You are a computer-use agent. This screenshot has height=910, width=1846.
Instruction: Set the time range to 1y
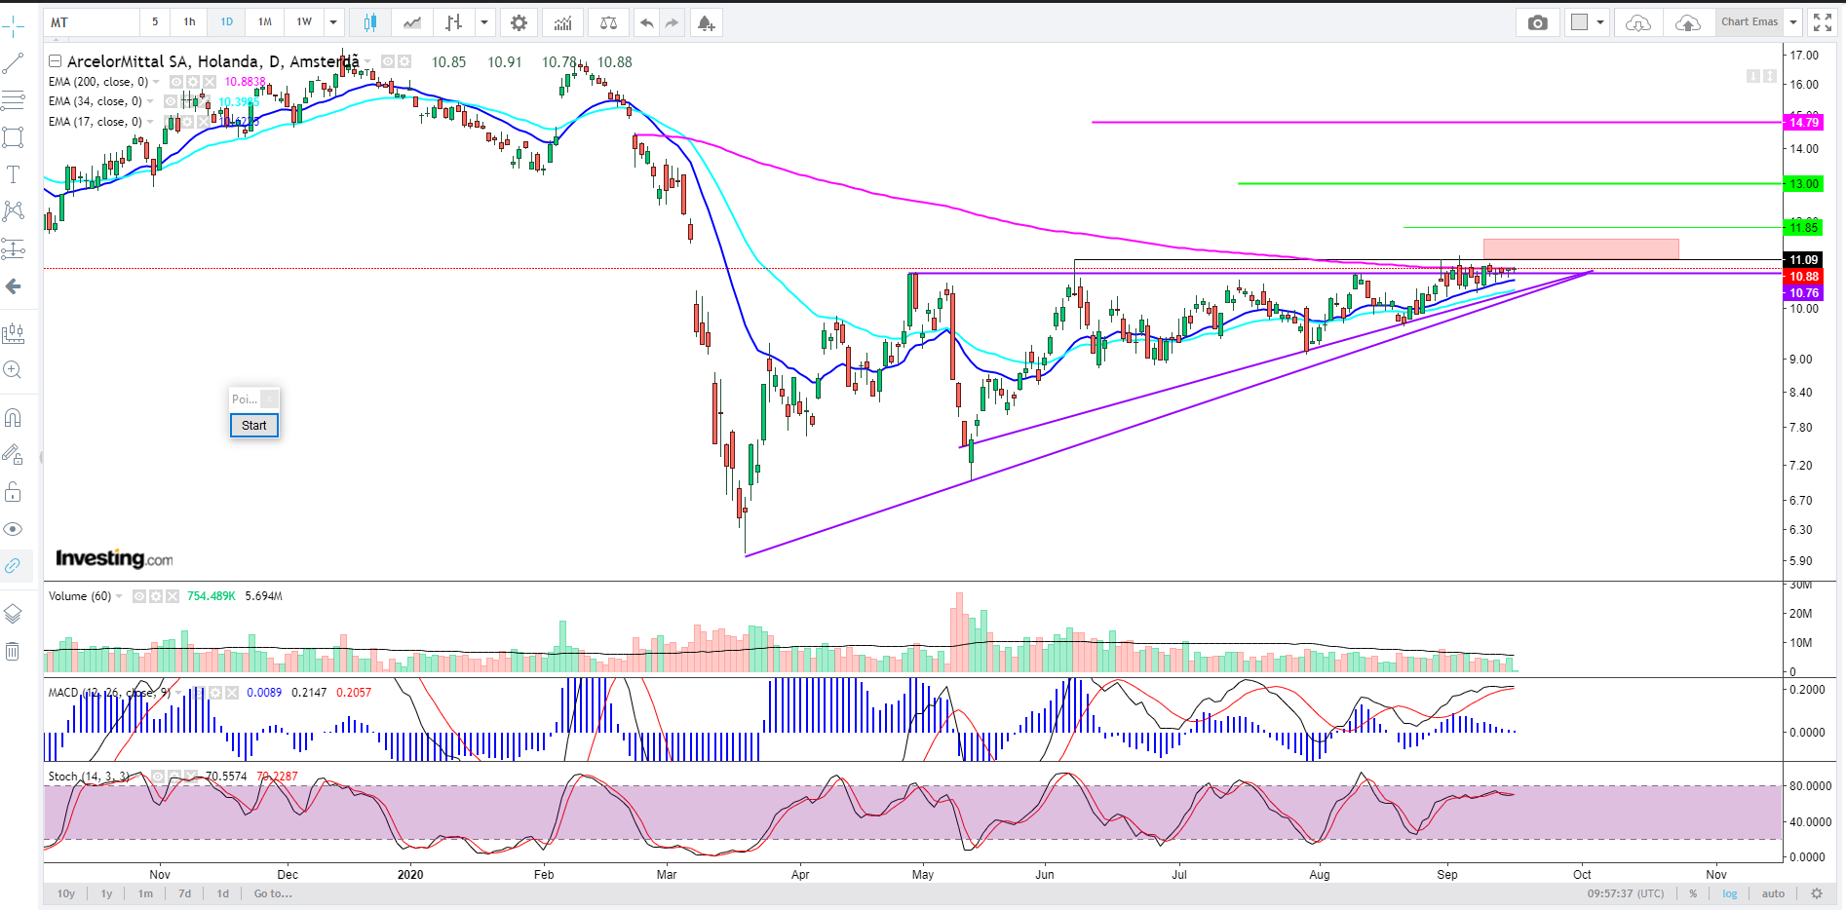pyautogui.click(x=107, y=893)
